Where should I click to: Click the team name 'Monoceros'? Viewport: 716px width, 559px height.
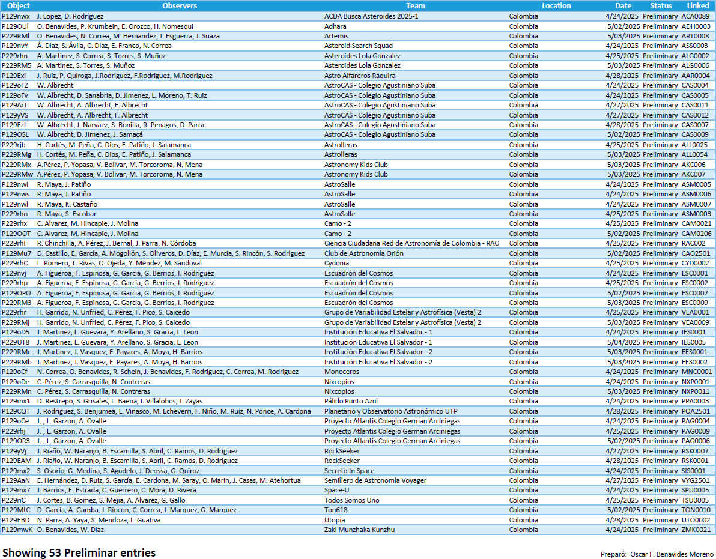click(342, 372)
